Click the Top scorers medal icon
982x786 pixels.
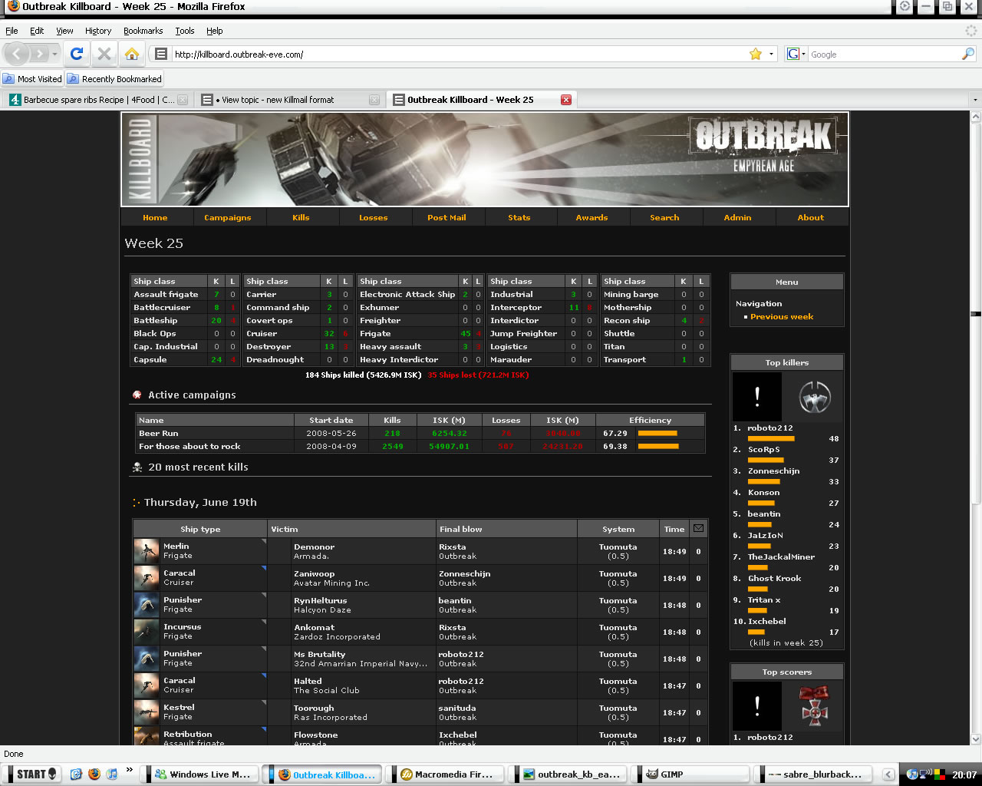click(815, 706)
